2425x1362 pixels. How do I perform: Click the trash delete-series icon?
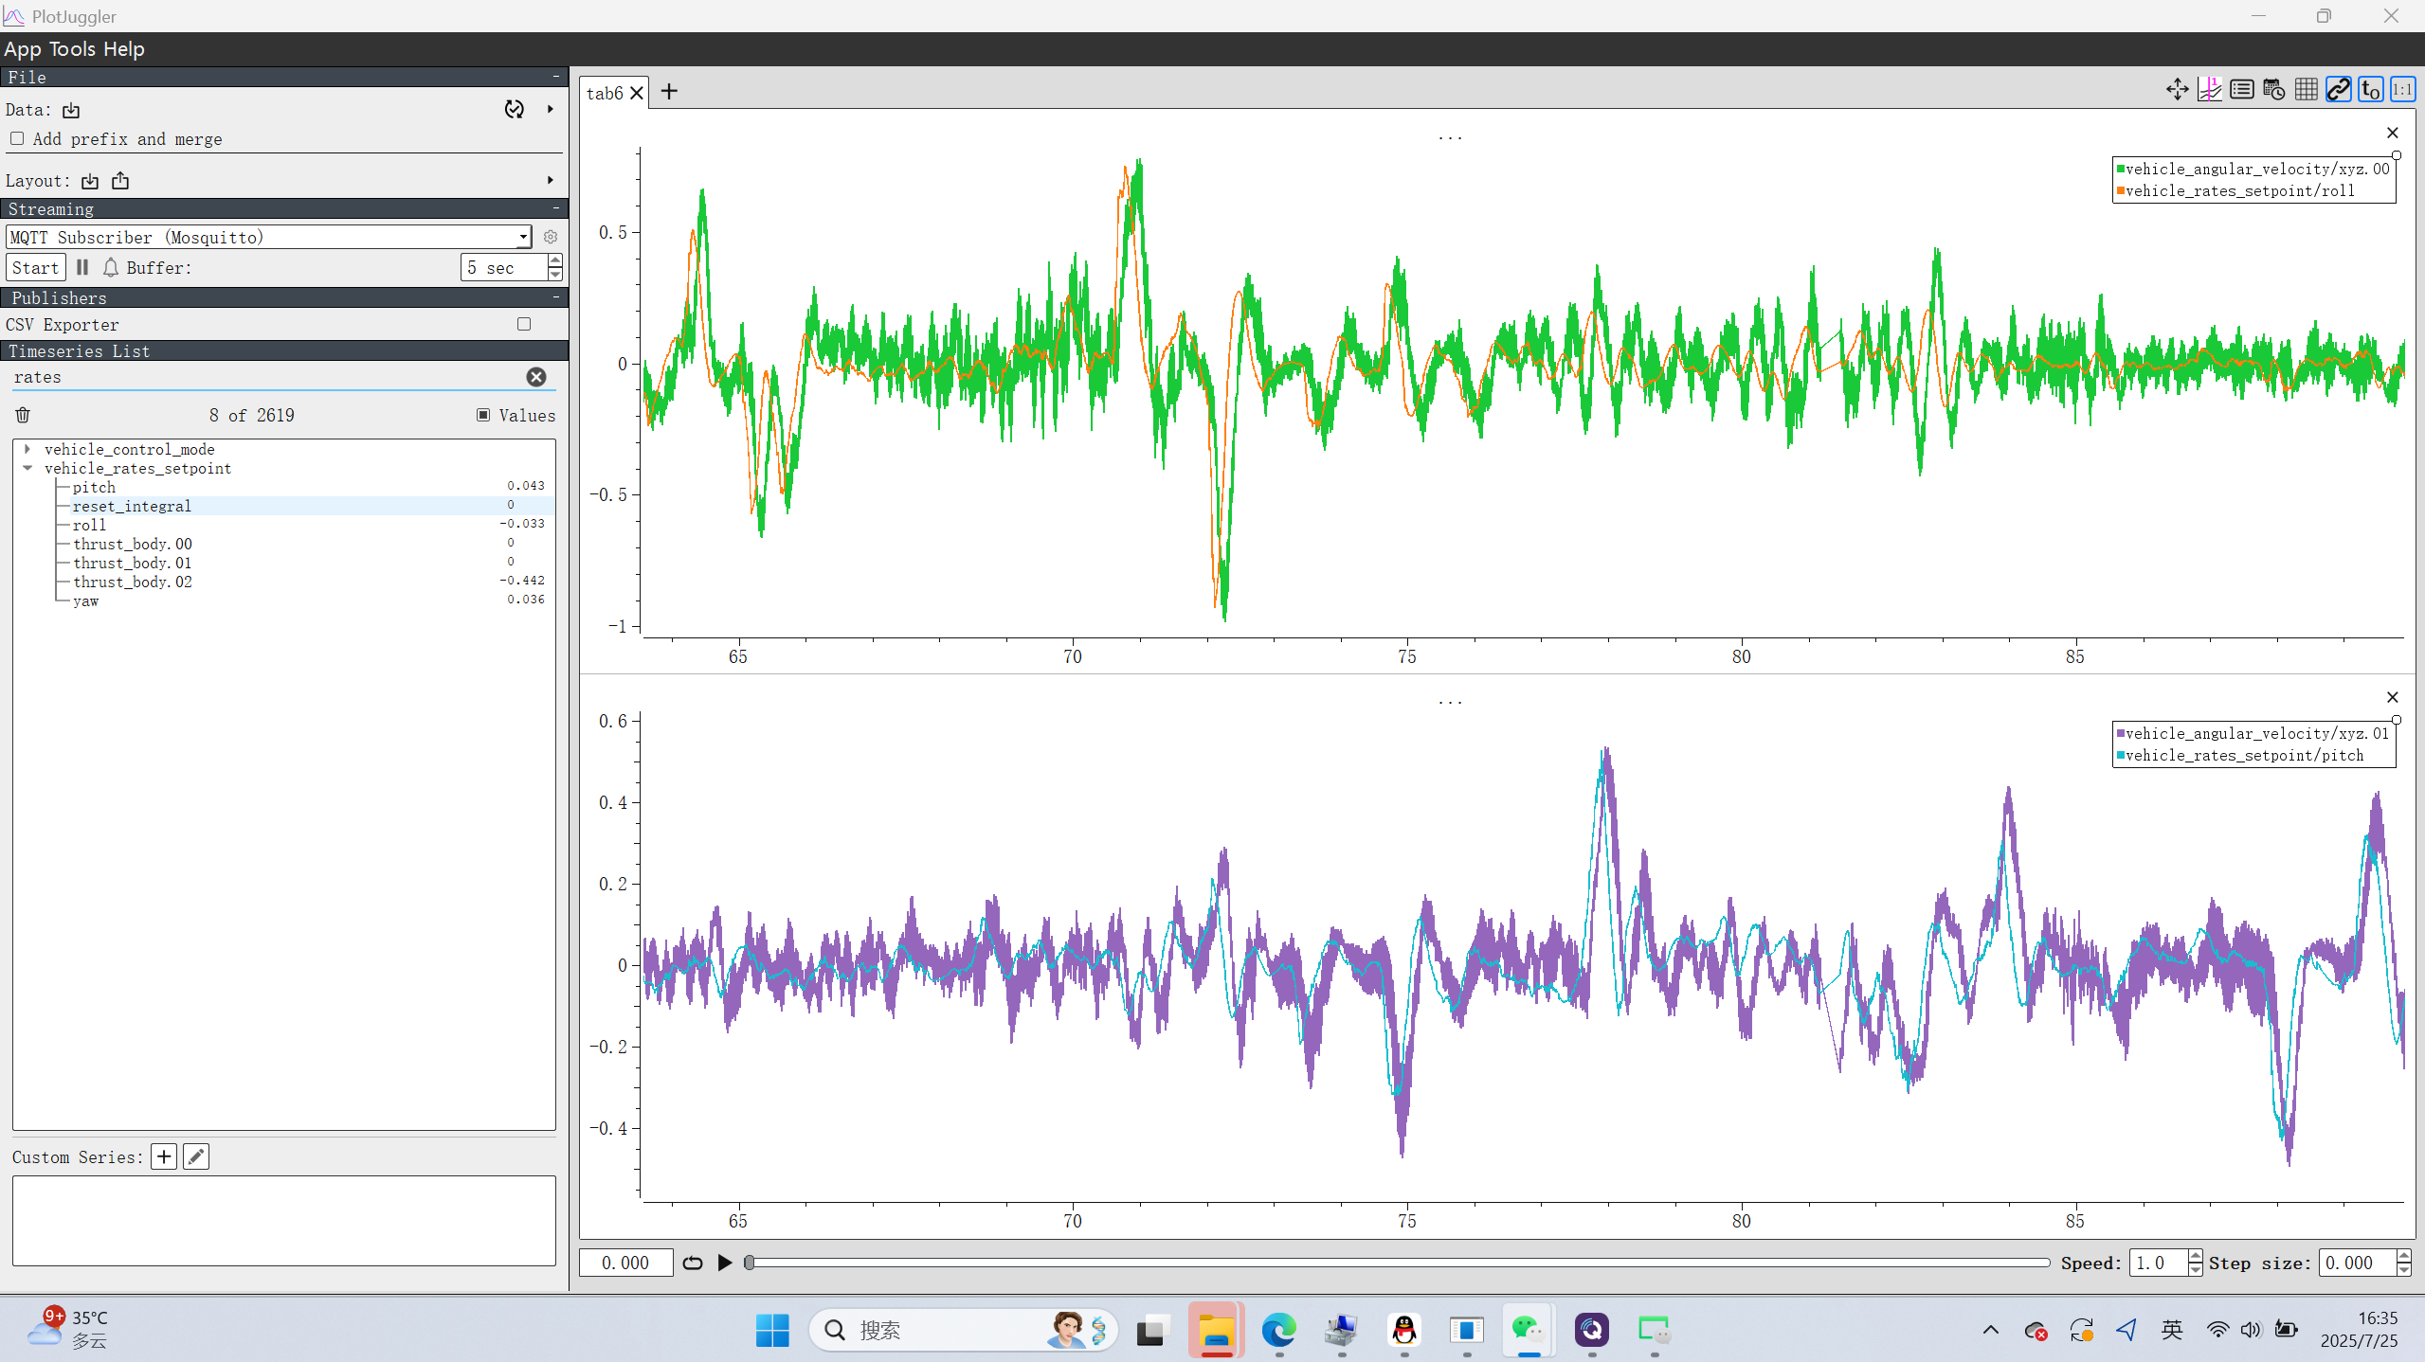(23, 415)
